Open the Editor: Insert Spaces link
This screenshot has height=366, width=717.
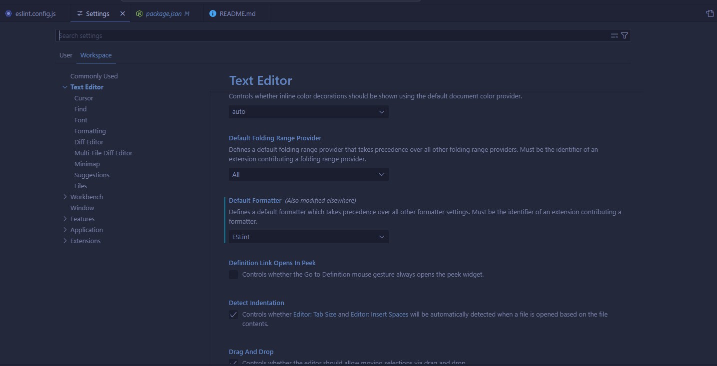click(379, 315)
